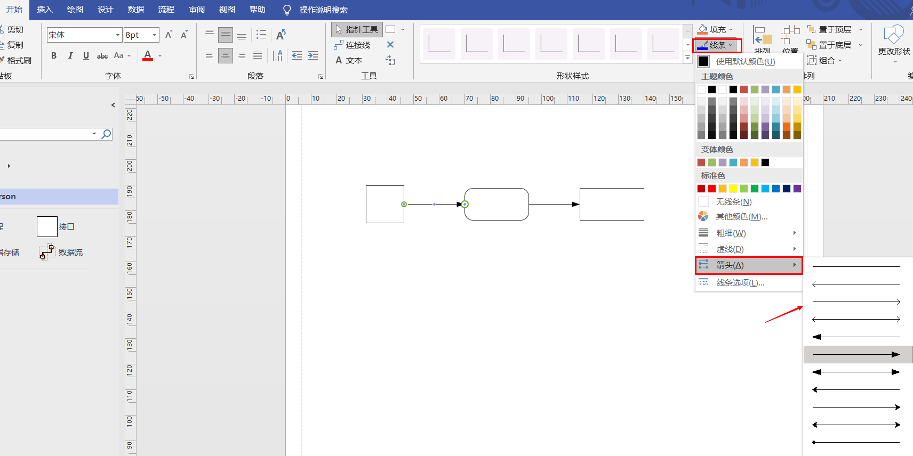This screenshot has height=456, width=913.
Task: Decrease font size with shrink icon
Action: point(184,35)
